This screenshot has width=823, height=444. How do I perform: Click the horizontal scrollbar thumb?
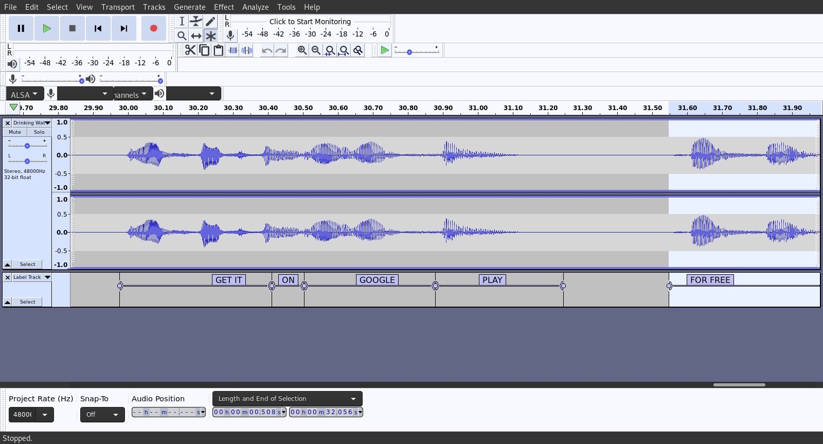(x=739, y=385)
